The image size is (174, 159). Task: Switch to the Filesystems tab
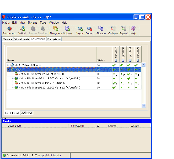pyautogui.click(x=54, y=39)
